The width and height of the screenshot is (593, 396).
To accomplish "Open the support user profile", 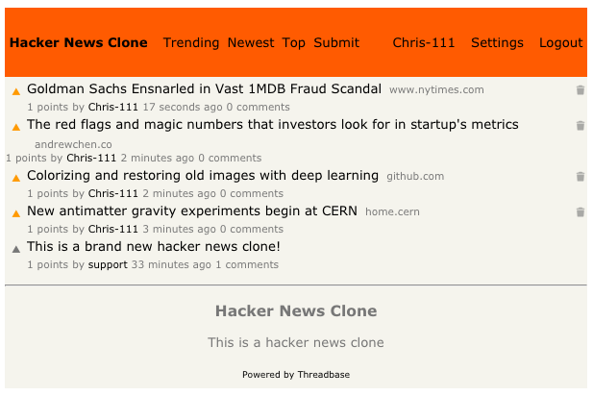I will 108,264.
